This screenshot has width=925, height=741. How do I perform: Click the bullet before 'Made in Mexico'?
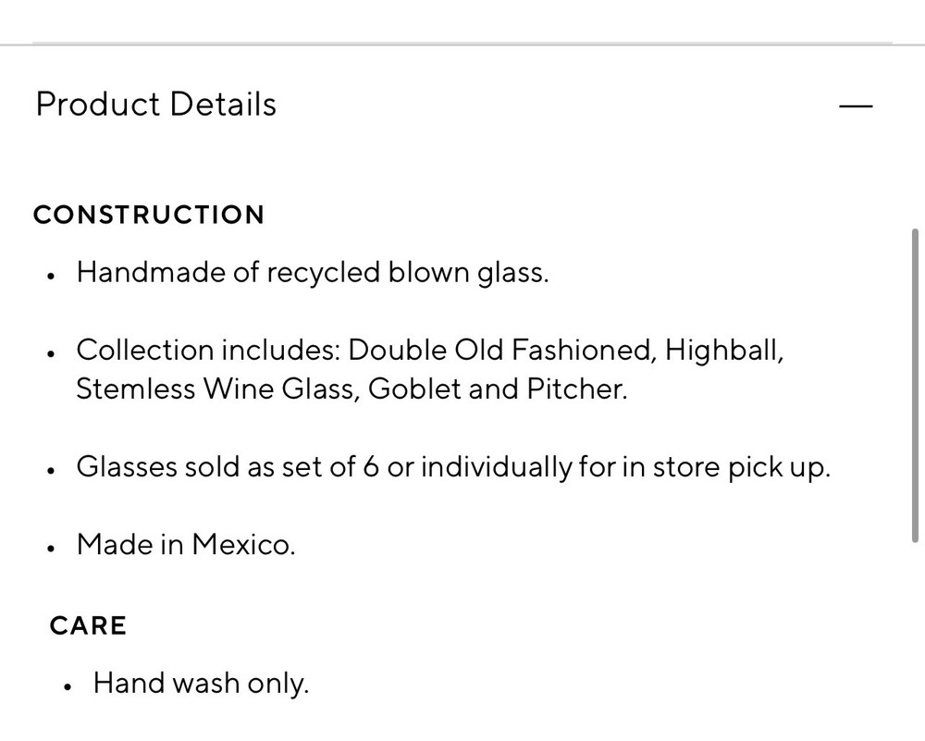point(52,547)
